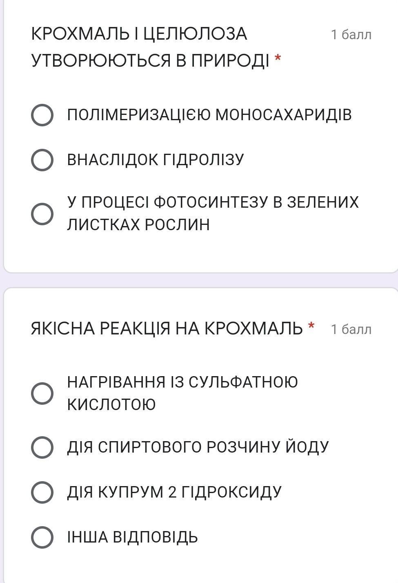Click the 1 балл label of the first question
Screen dimensions: 398x583
(x=351, y=35)
